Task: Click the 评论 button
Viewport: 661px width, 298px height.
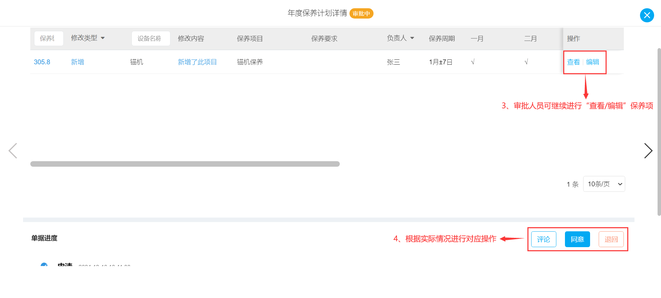Action: click(544, 239)
